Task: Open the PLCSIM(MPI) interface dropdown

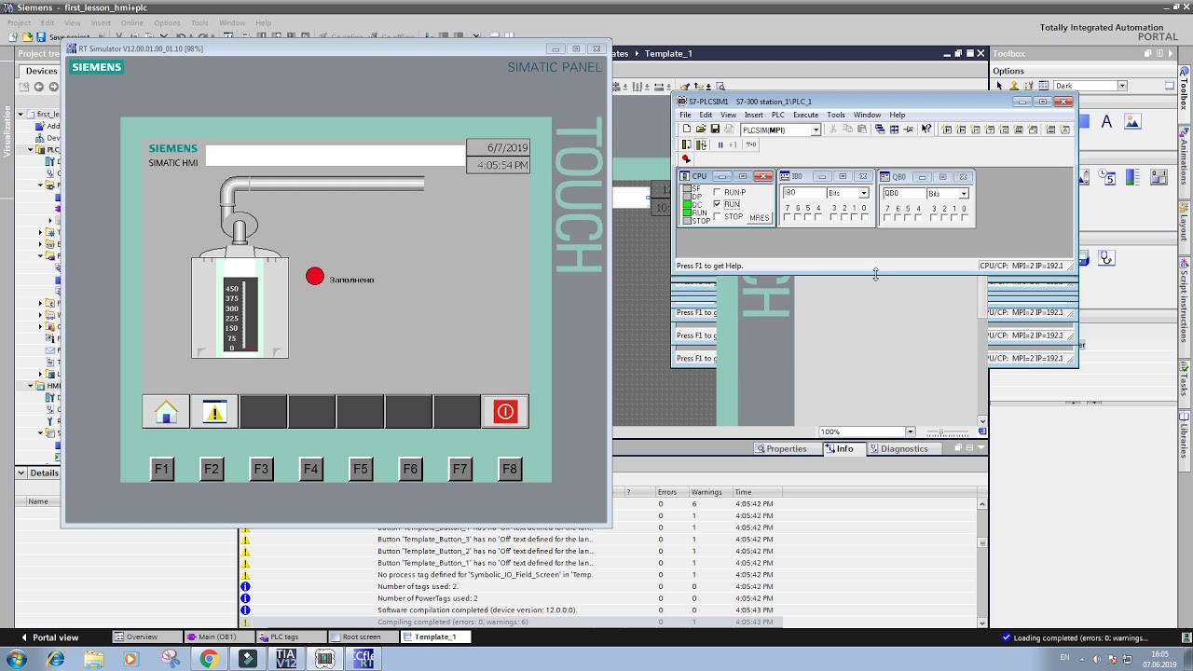Action: (816, 130)
